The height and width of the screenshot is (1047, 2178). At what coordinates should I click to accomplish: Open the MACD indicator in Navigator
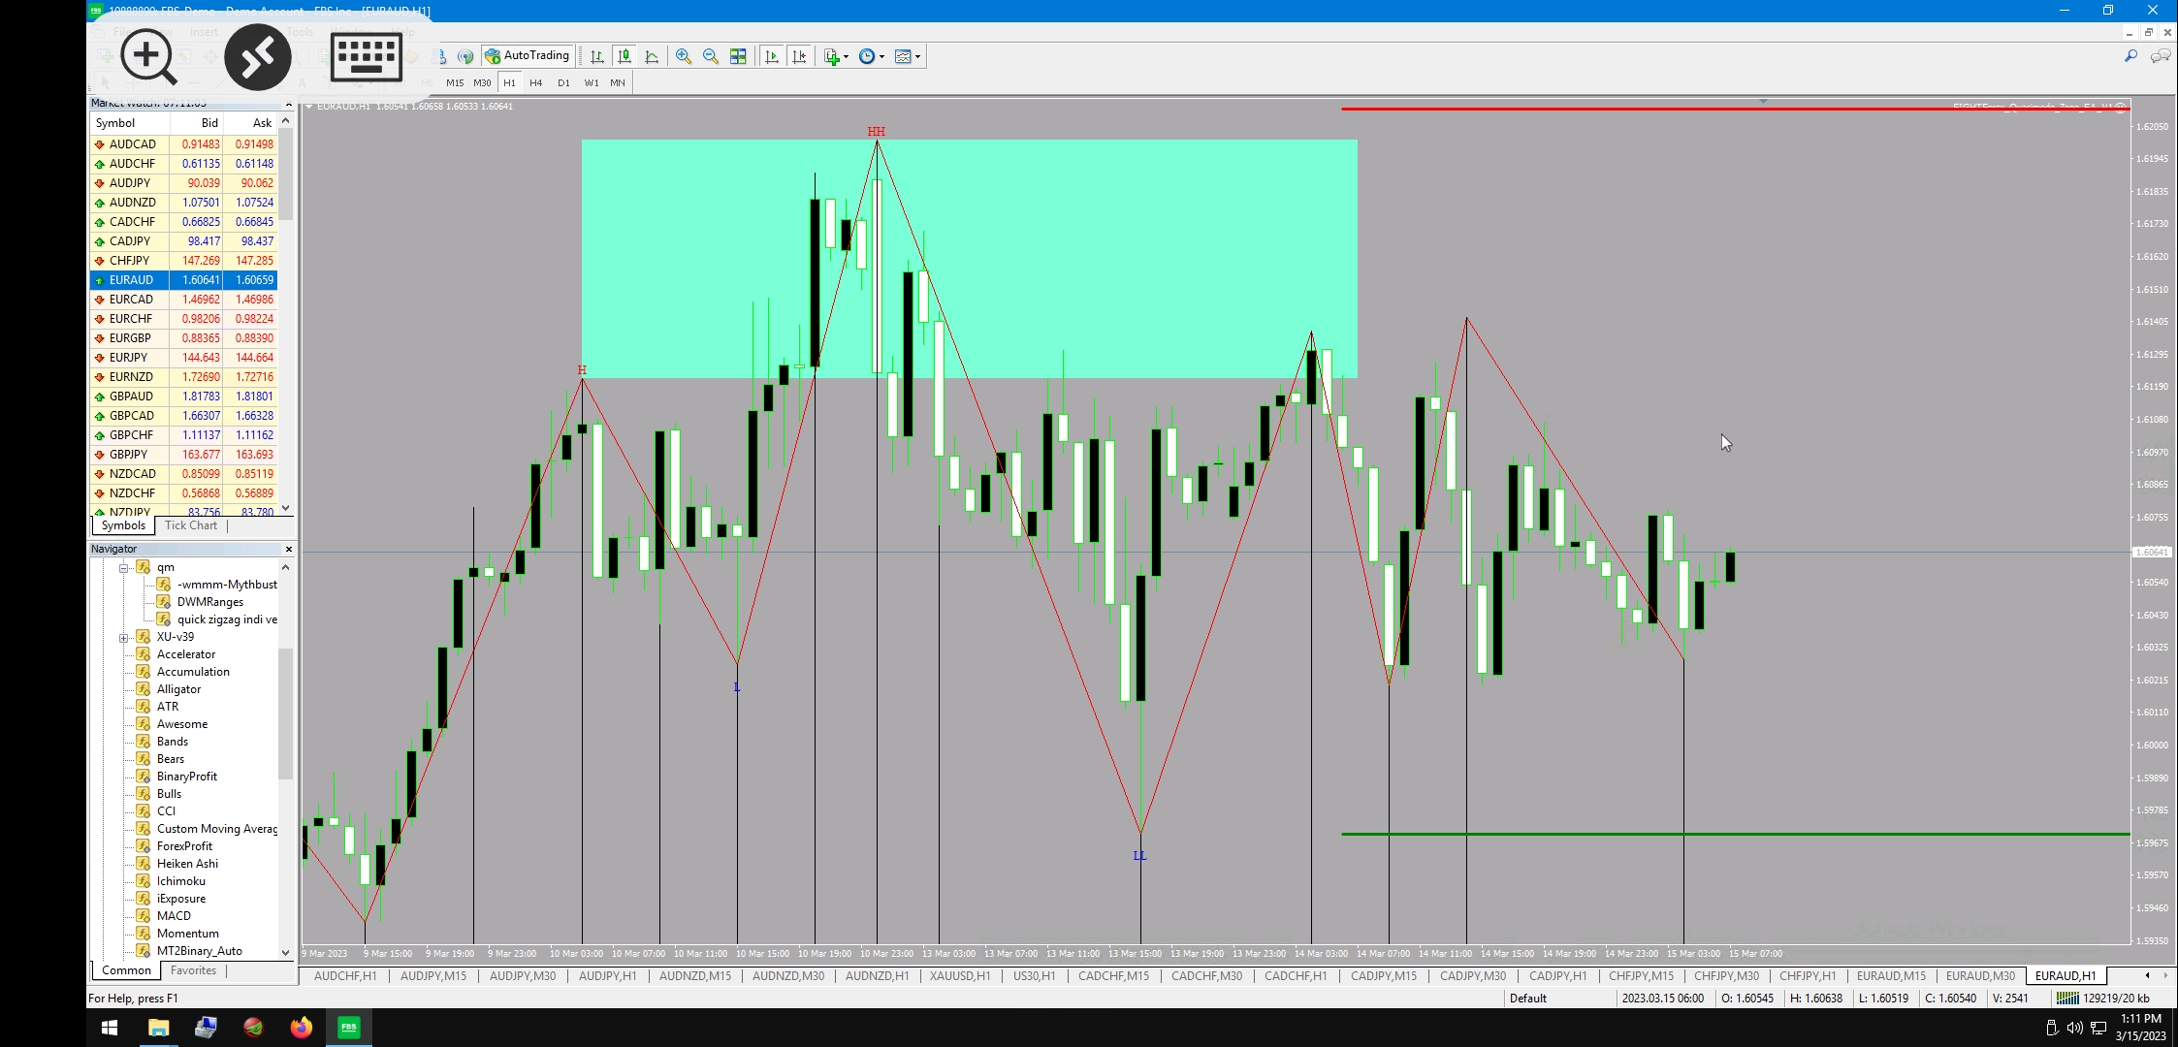click(174, 916)
